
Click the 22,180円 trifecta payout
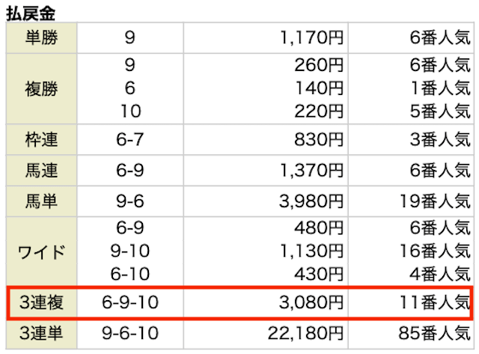click(x=306, y=333)
